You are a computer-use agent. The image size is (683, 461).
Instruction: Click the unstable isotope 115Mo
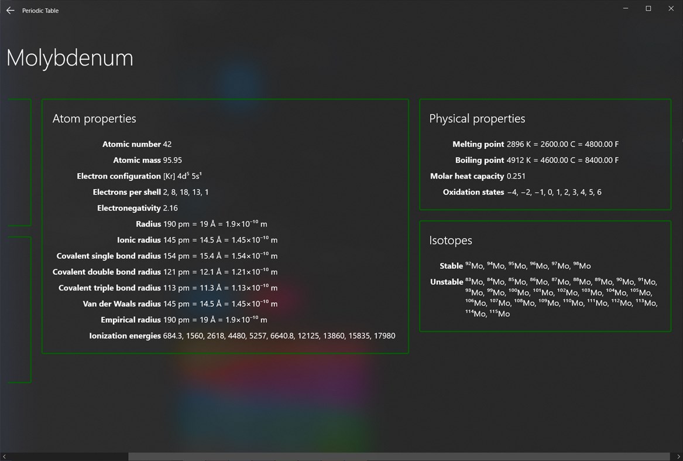click(499, 313)
